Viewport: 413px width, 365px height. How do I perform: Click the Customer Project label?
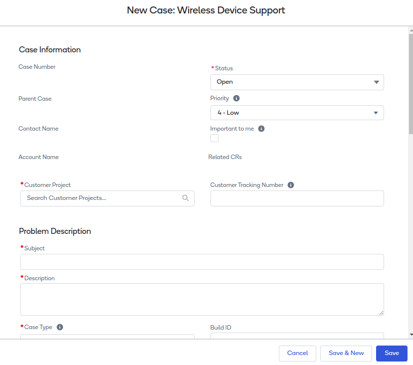point(47,185)
